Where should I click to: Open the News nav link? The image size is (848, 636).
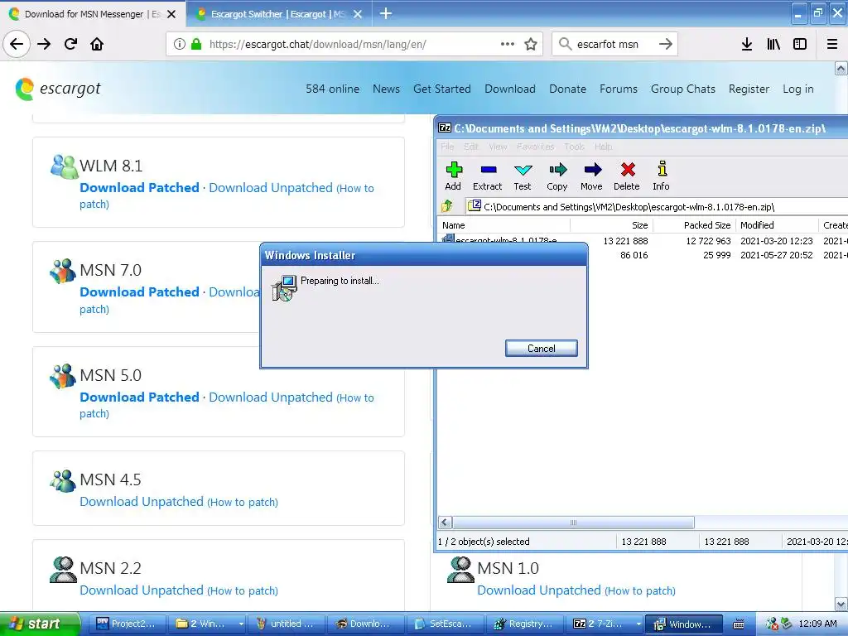pyautogui.click(x=386, y=89)
